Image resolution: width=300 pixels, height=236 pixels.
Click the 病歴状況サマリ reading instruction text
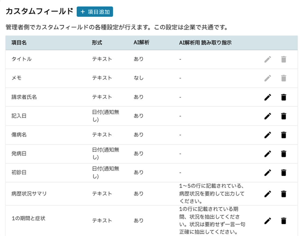[x=212, y=193]
